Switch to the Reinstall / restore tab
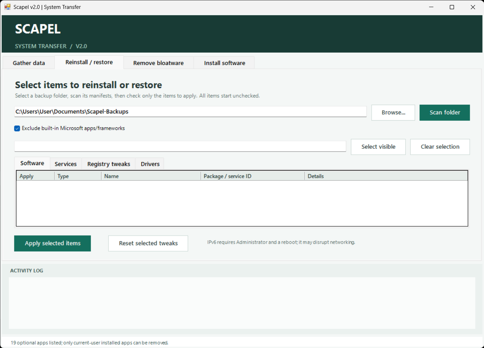This screenshot has height=348, width=484. (89, 62)
